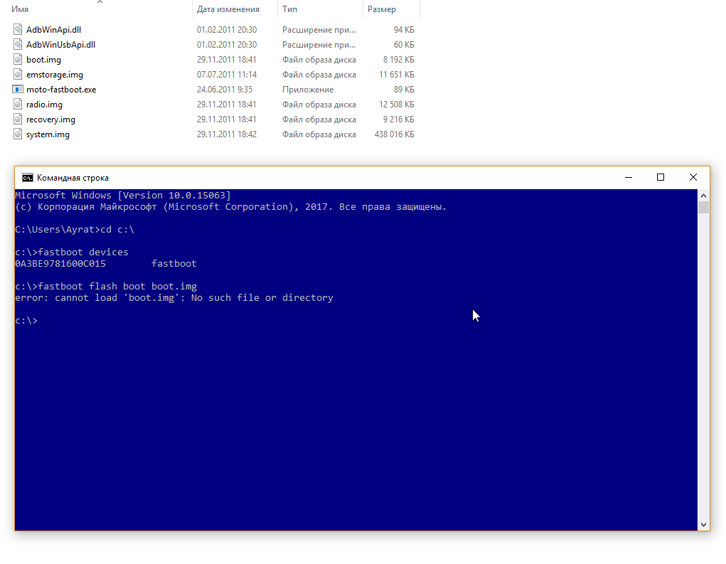Click the Microsoft Windows version line

pos(123,196)
